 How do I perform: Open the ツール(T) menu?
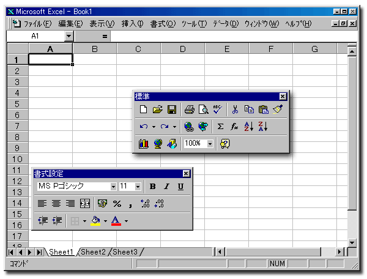(x=195, y=24)
